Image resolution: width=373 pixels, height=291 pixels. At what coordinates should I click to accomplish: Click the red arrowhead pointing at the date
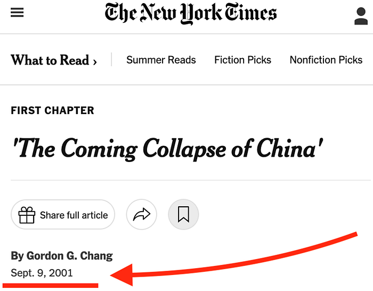(122, 275)
